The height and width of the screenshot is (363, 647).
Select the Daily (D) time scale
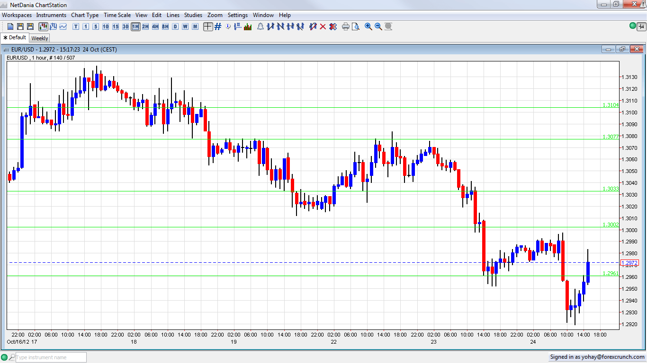pos(175,26)
